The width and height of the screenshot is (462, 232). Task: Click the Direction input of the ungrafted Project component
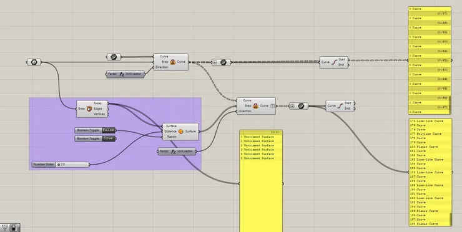(162, 67)
